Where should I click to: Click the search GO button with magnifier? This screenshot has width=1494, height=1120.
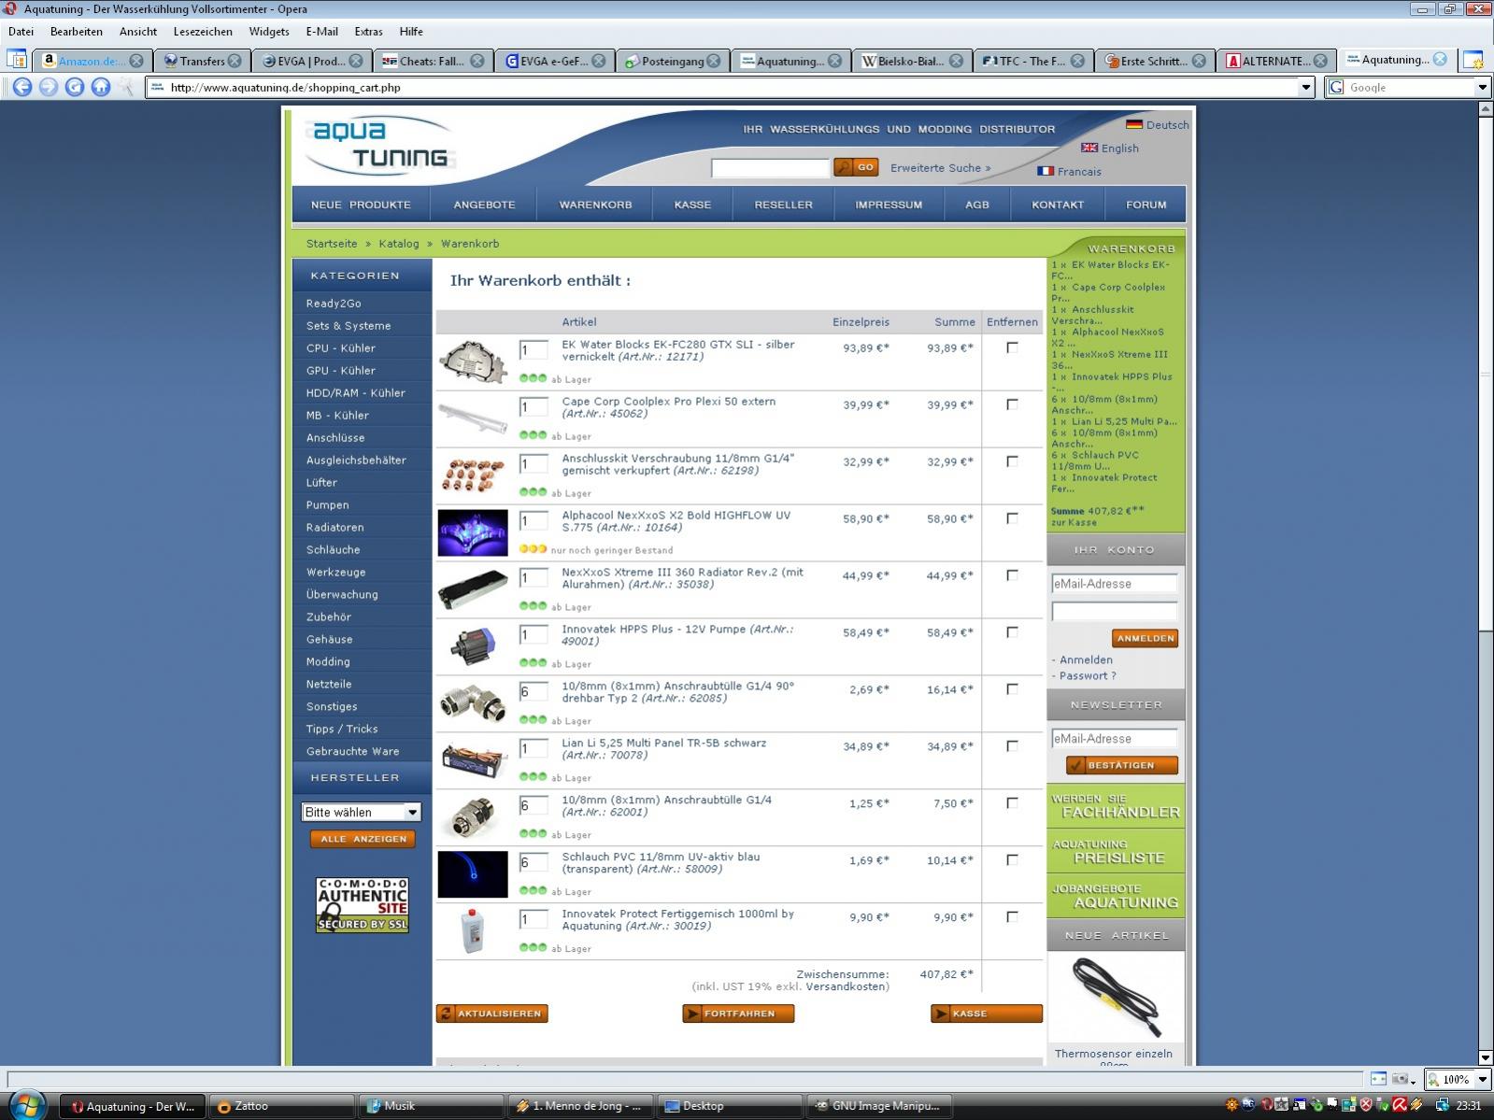click(x=856, y=167)
